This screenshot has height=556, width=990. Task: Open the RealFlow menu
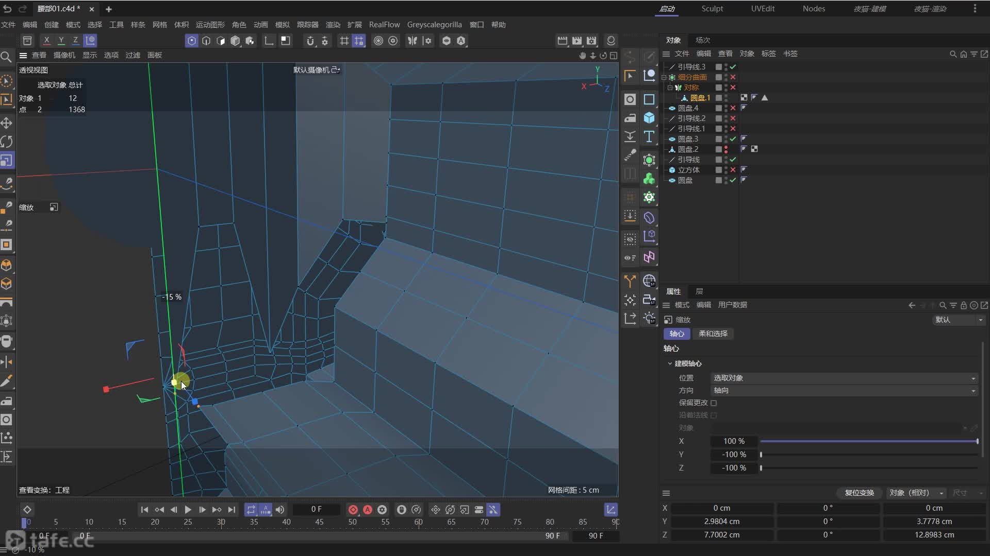(x=384, y=25)
